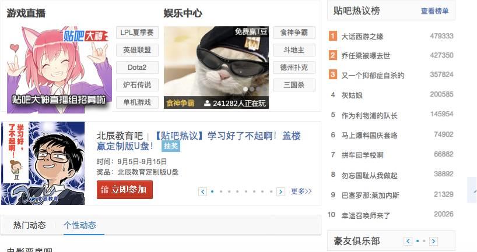Image resolution: width=477 pixels, height=252 pixels.
Task: Select first dot in 豪友俱乐部 pager
Action: coord(418,241)
